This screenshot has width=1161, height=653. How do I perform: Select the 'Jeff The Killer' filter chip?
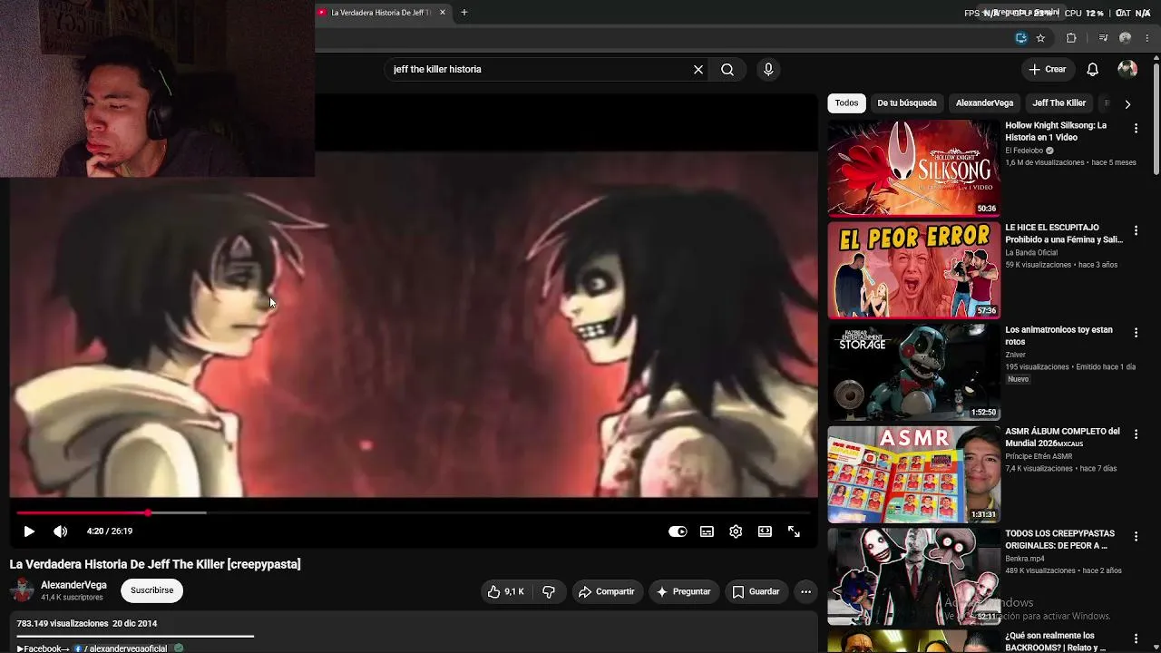[1059, 103]
